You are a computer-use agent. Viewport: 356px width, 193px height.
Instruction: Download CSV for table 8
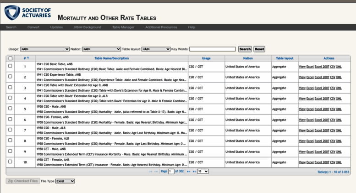[333, 141]
